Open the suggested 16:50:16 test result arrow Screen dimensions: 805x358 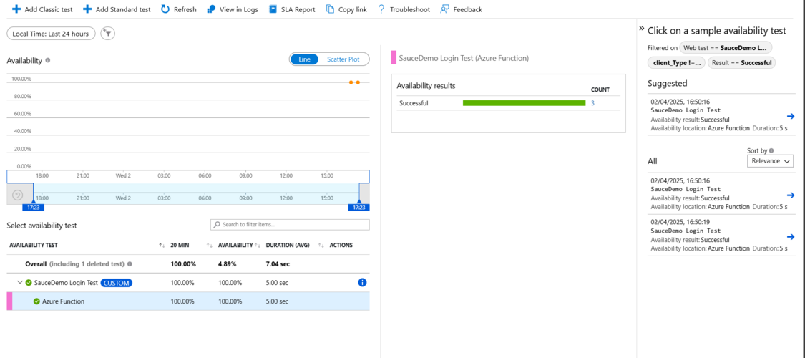[x=791, y=116]
